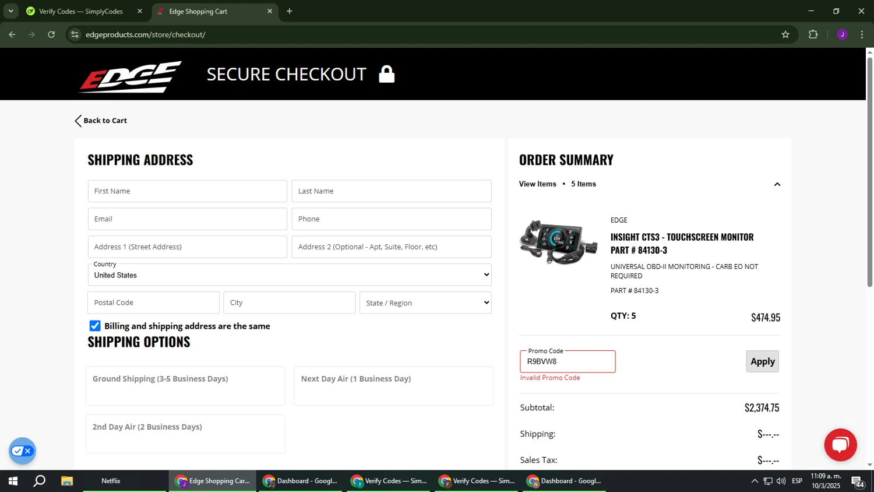Go back to the previous page

[12, 34]
